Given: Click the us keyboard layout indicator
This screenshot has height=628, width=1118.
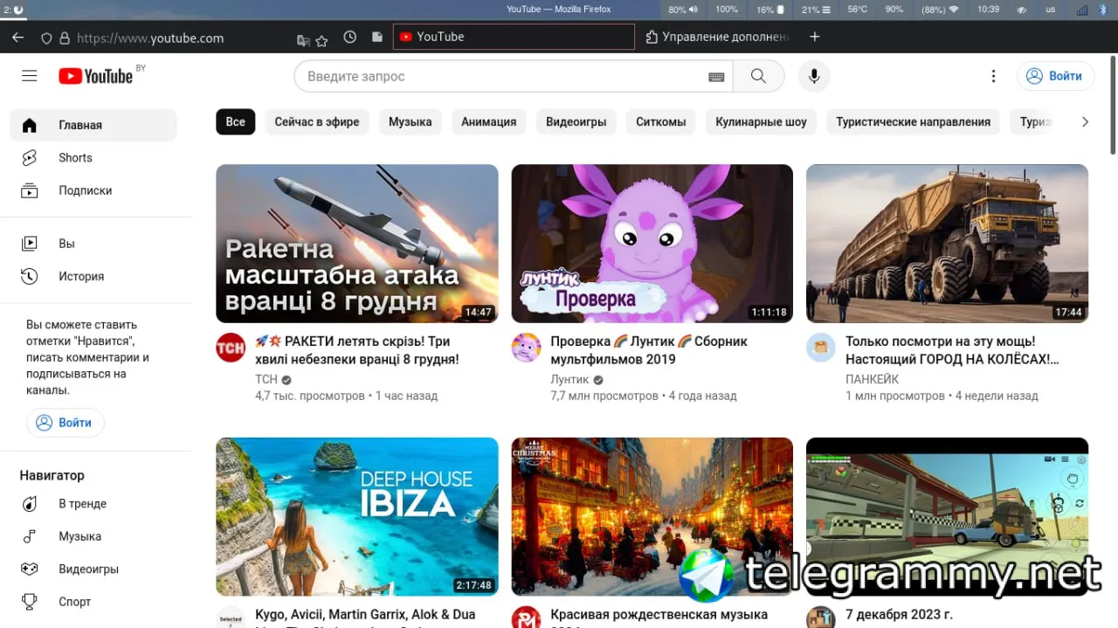Looking at the screenshot, I should point(1051,10).
